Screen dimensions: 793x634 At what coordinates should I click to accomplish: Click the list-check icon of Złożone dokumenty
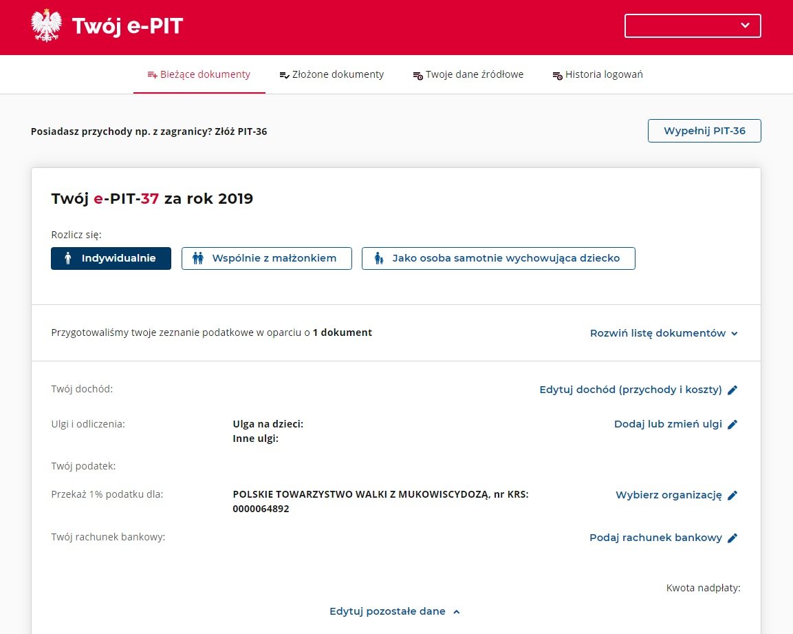(284, 75)
